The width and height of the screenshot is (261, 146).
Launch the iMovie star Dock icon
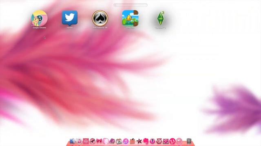139,141
